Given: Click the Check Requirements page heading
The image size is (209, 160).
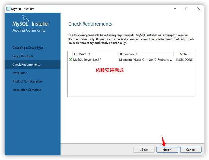Looking at the screenshot, I should point(90,24).
